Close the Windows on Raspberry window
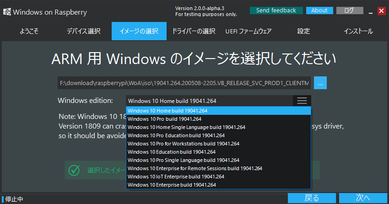389x204 pixels. (382, 11)
